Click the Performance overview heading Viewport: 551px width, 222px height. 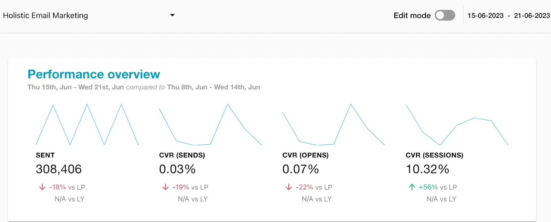[x=94, y=74]
